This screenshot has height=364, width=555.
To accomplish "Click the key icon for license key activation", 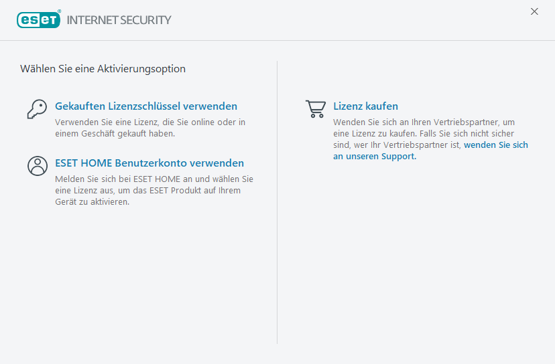I will [36, 109].
